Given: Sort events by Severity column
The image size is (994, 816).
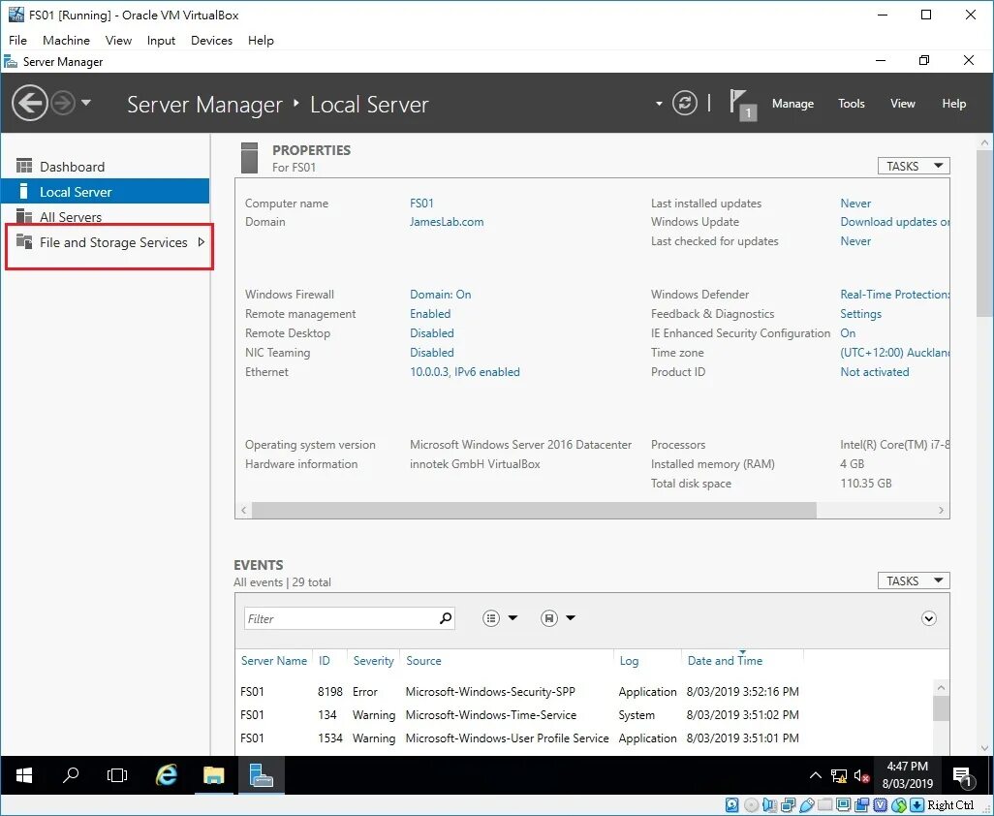Looking at the screenshot, I should (373, 661).
